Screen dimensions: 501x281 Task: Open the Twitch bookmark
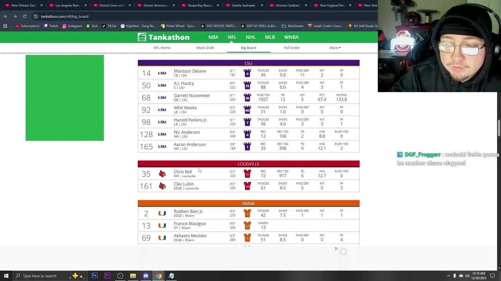(51, 26)
